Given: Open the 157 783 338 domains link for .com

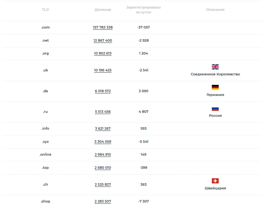Looking at the screenshot, I should click(x=103, y=27).
